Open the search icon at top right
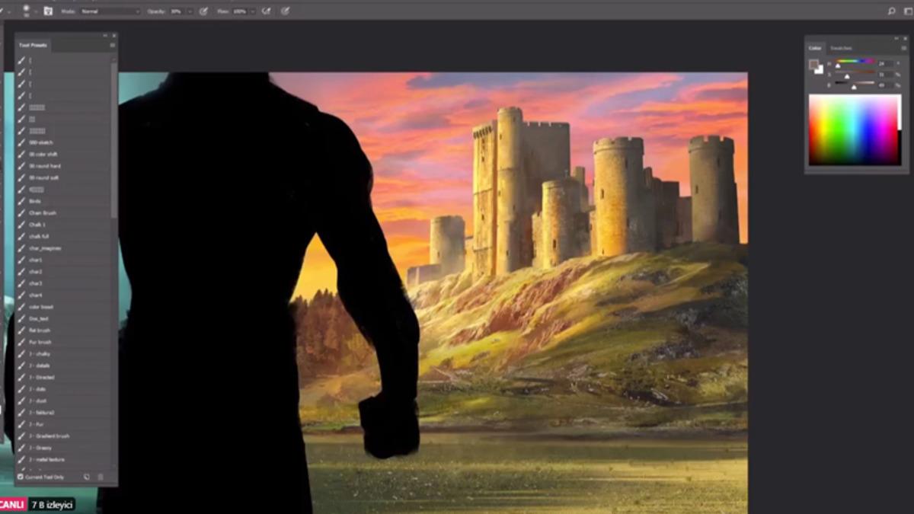 click(892, 11)
